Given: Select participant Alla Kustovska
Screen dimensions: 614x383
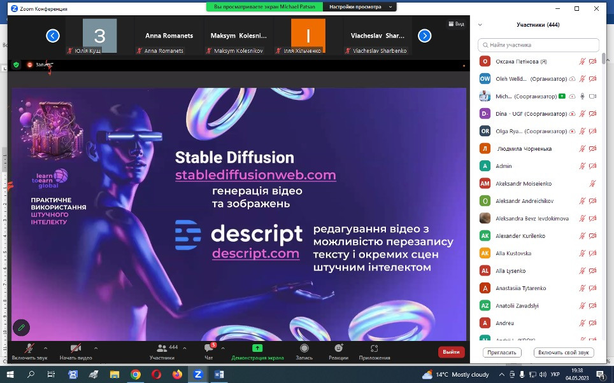Looking at the screenshot, I should click(538, 253).
